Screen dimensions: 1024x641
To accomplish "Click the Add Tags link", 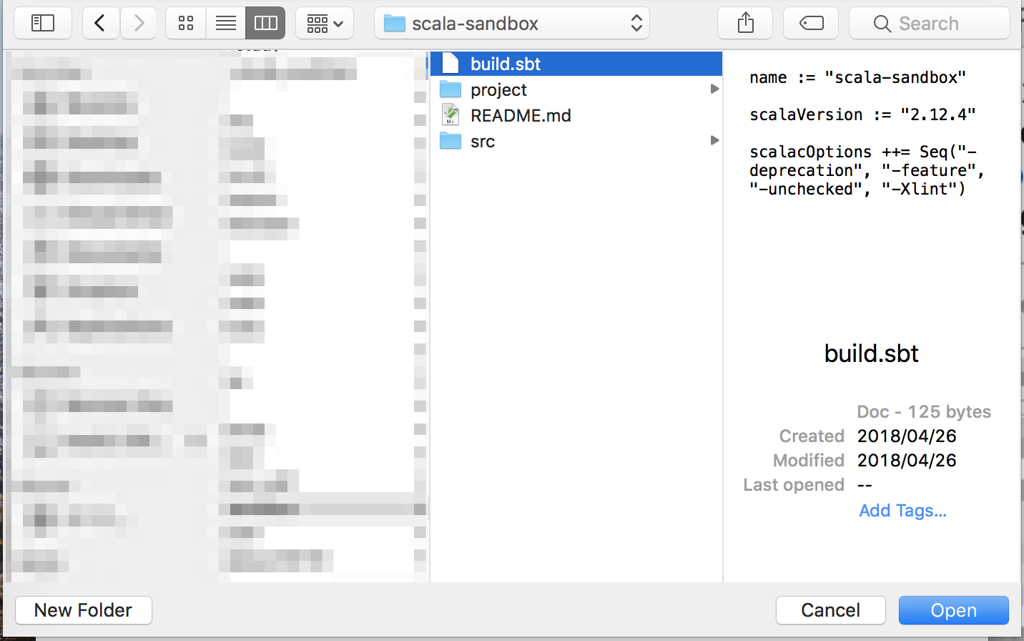I will [x=902, y=510].
